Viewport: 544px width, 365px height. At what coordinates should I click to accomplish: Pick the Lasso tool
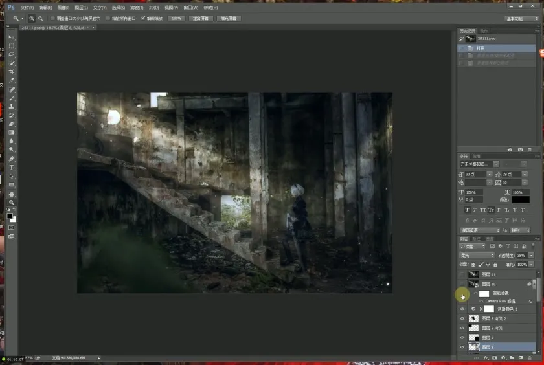[x=12, y=54]
